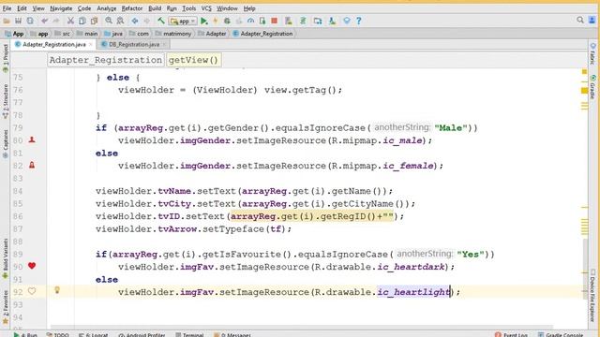Click the Open folder toolbar icon

pos(7,21)
